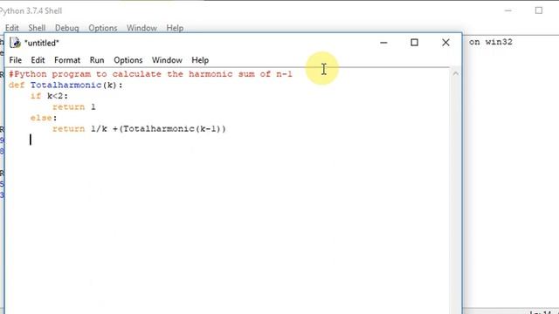Maximize the untitled editor window
559x314 pixels.
click(414, 43)
